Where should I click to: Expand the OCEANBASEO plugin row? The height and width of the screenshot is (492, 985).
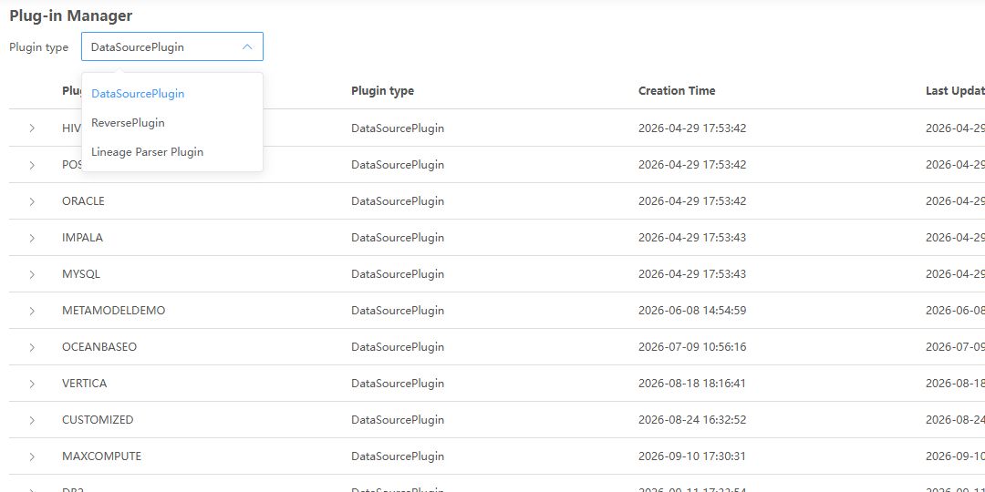pos(32,347)
